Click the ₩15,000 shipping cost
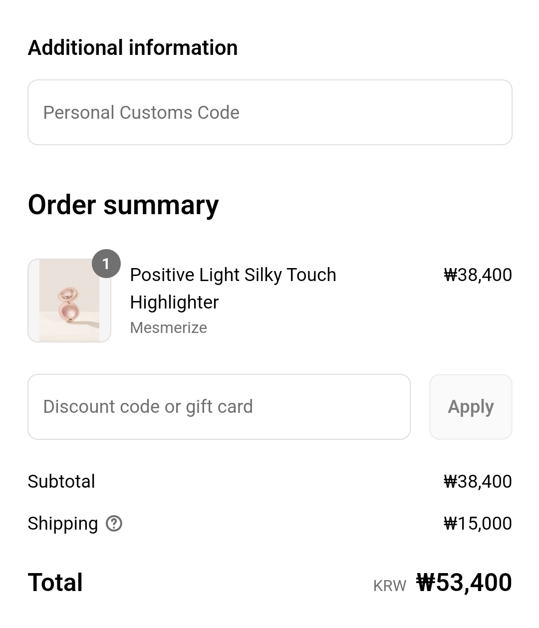539x628 pixels. (478, 524)
